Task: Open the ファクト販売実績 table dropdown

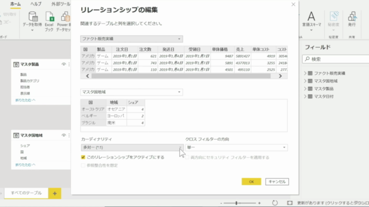Action: 131,39
